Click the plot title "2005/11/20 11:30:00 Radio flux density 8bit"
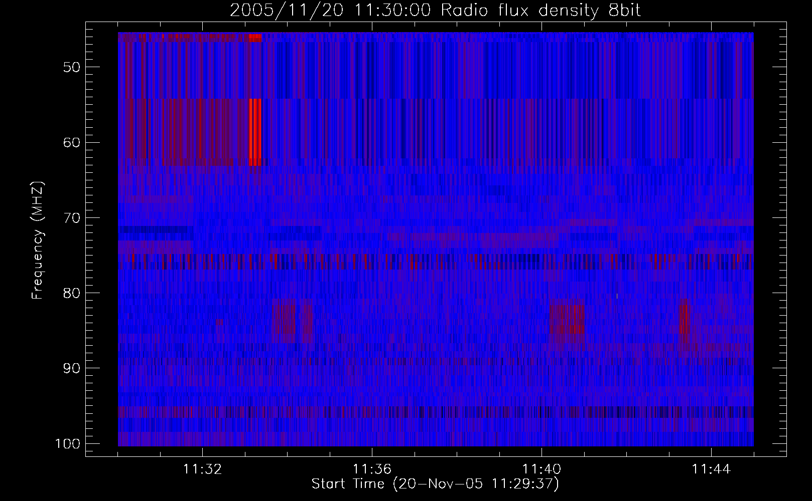The width and height of the screenshot is (812, 501). (x=435, y=11)
